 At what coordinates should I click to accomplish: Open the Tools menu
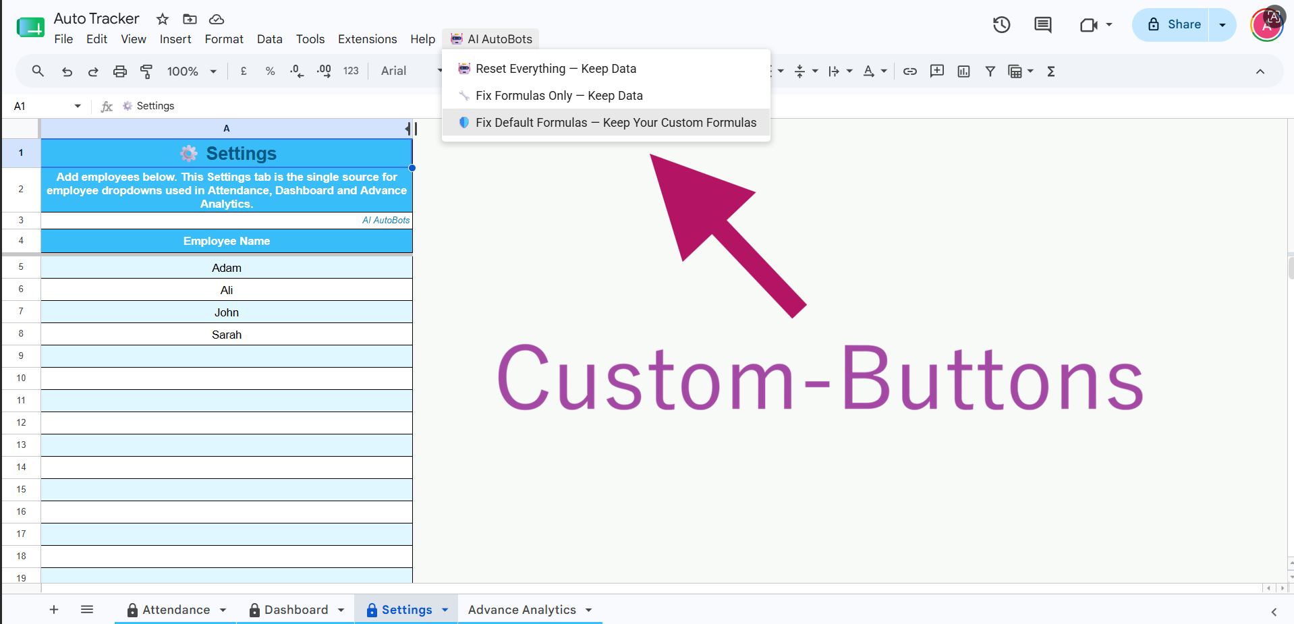[x=310, y=39]
